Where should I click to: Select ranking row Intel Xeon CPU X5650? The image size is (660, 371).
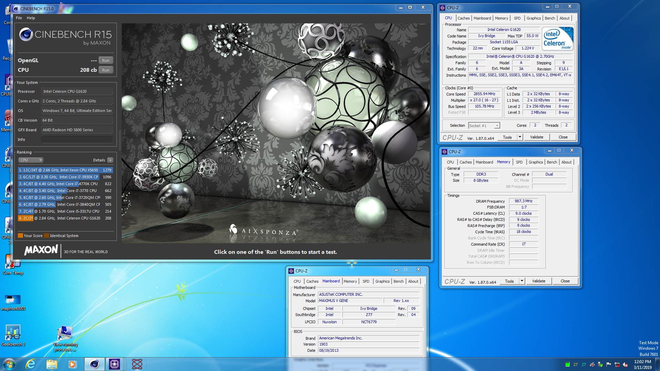65,170
